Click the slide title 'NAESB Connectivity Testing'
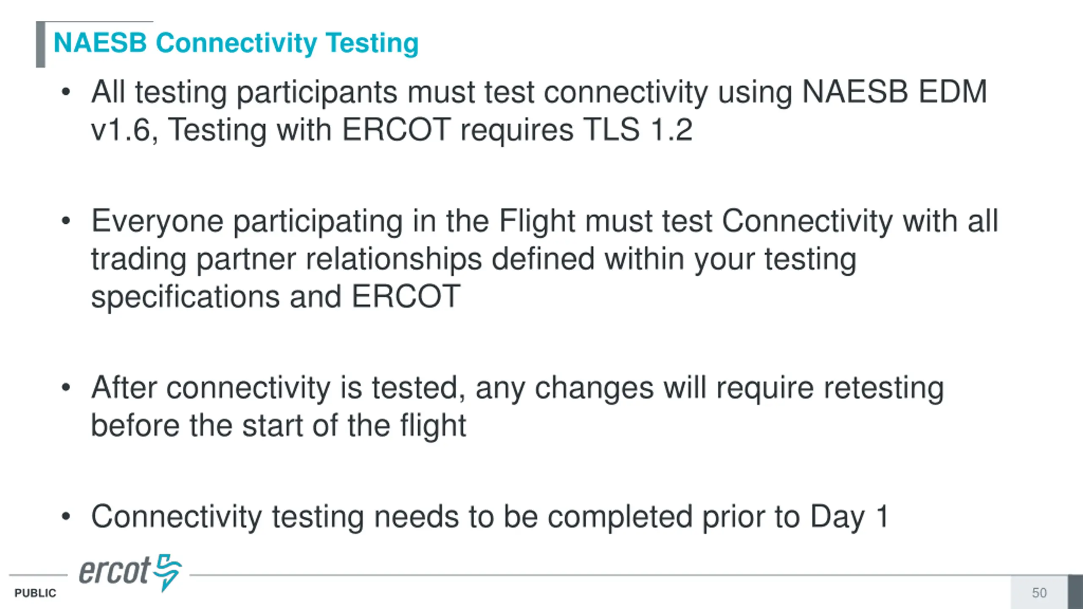The height and width of the screenshot is (609, 1083). pyautogui.click(x=236, y=43)
